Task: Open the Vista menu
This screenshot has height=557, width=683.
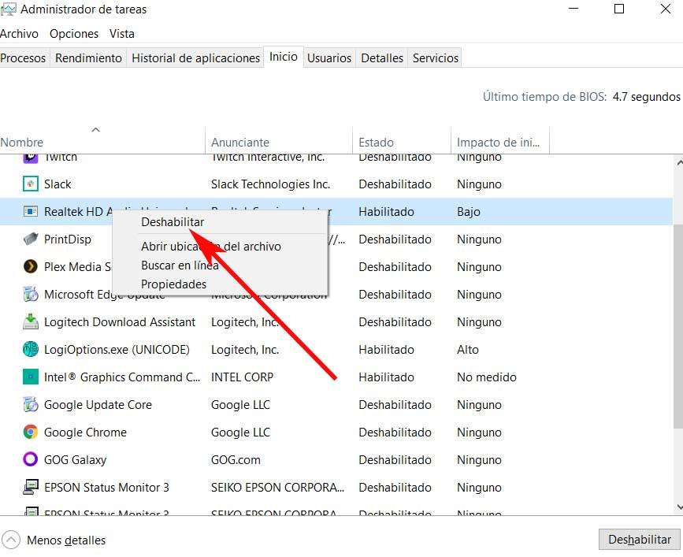Action: point(122,34)
